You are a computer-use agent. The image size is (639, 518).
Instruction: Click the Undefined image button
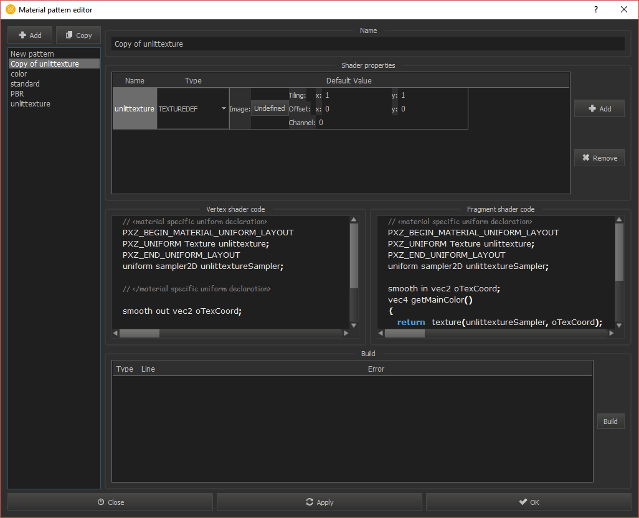(x=270, y=108)
